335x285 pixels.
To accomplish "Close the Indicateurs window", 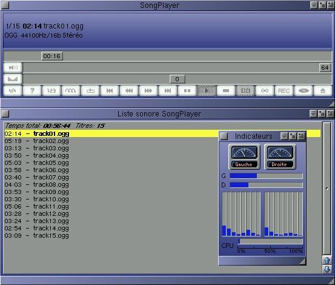I will [224, 136].
